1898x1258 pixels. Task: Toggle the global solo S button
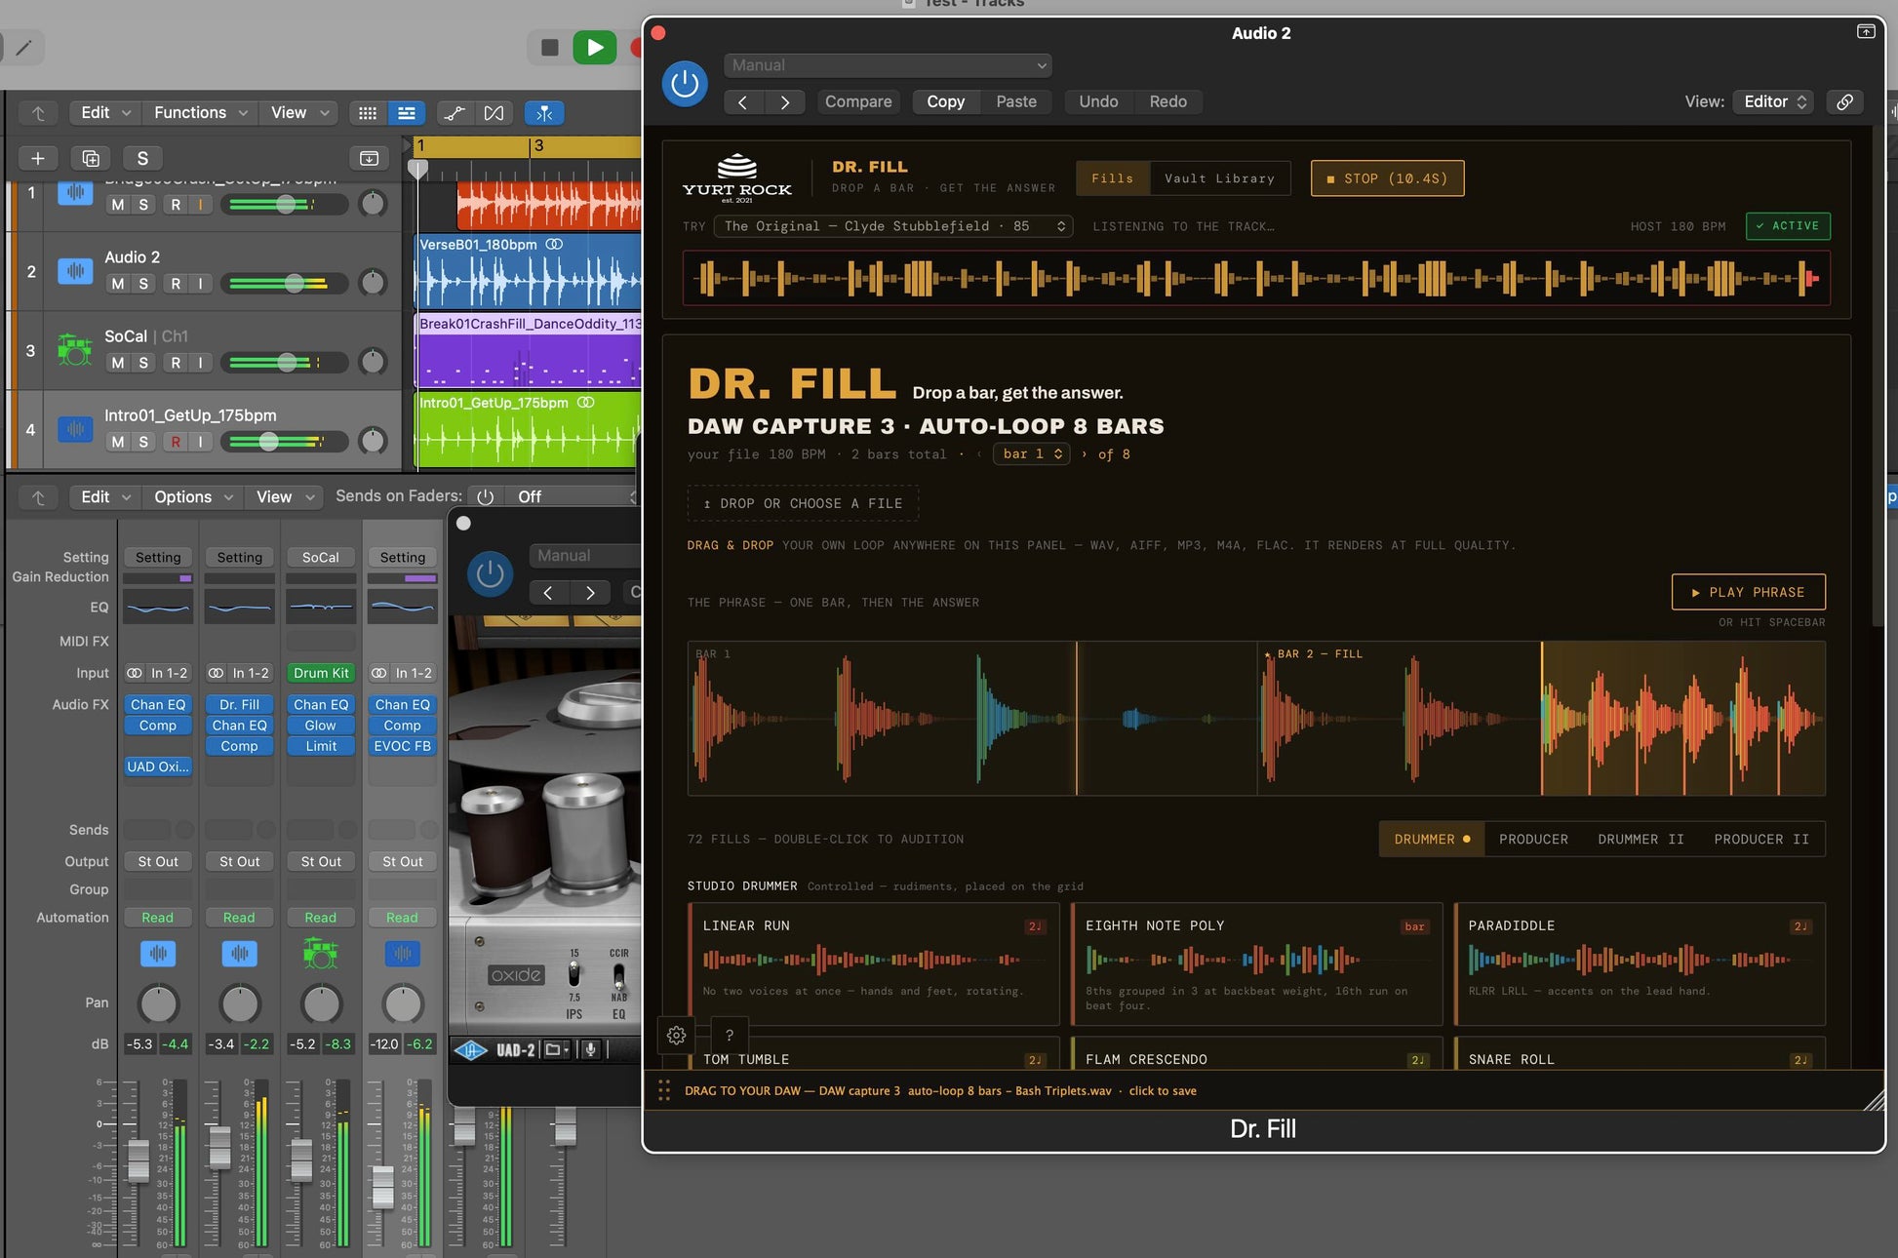click(142, 158)
